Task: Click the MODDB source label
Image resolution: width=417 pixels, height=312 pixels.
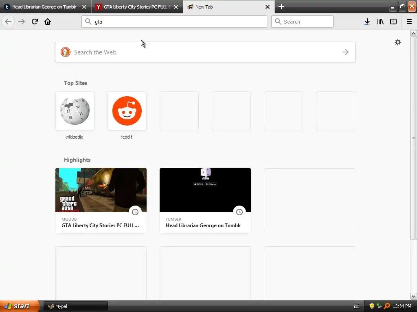Action: 69,219
